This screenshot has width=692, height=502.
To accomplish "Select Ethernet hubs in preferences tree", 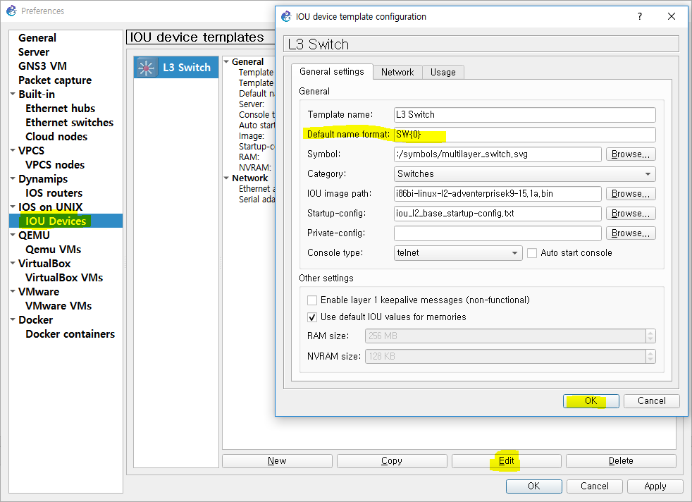I will (60, 109).
